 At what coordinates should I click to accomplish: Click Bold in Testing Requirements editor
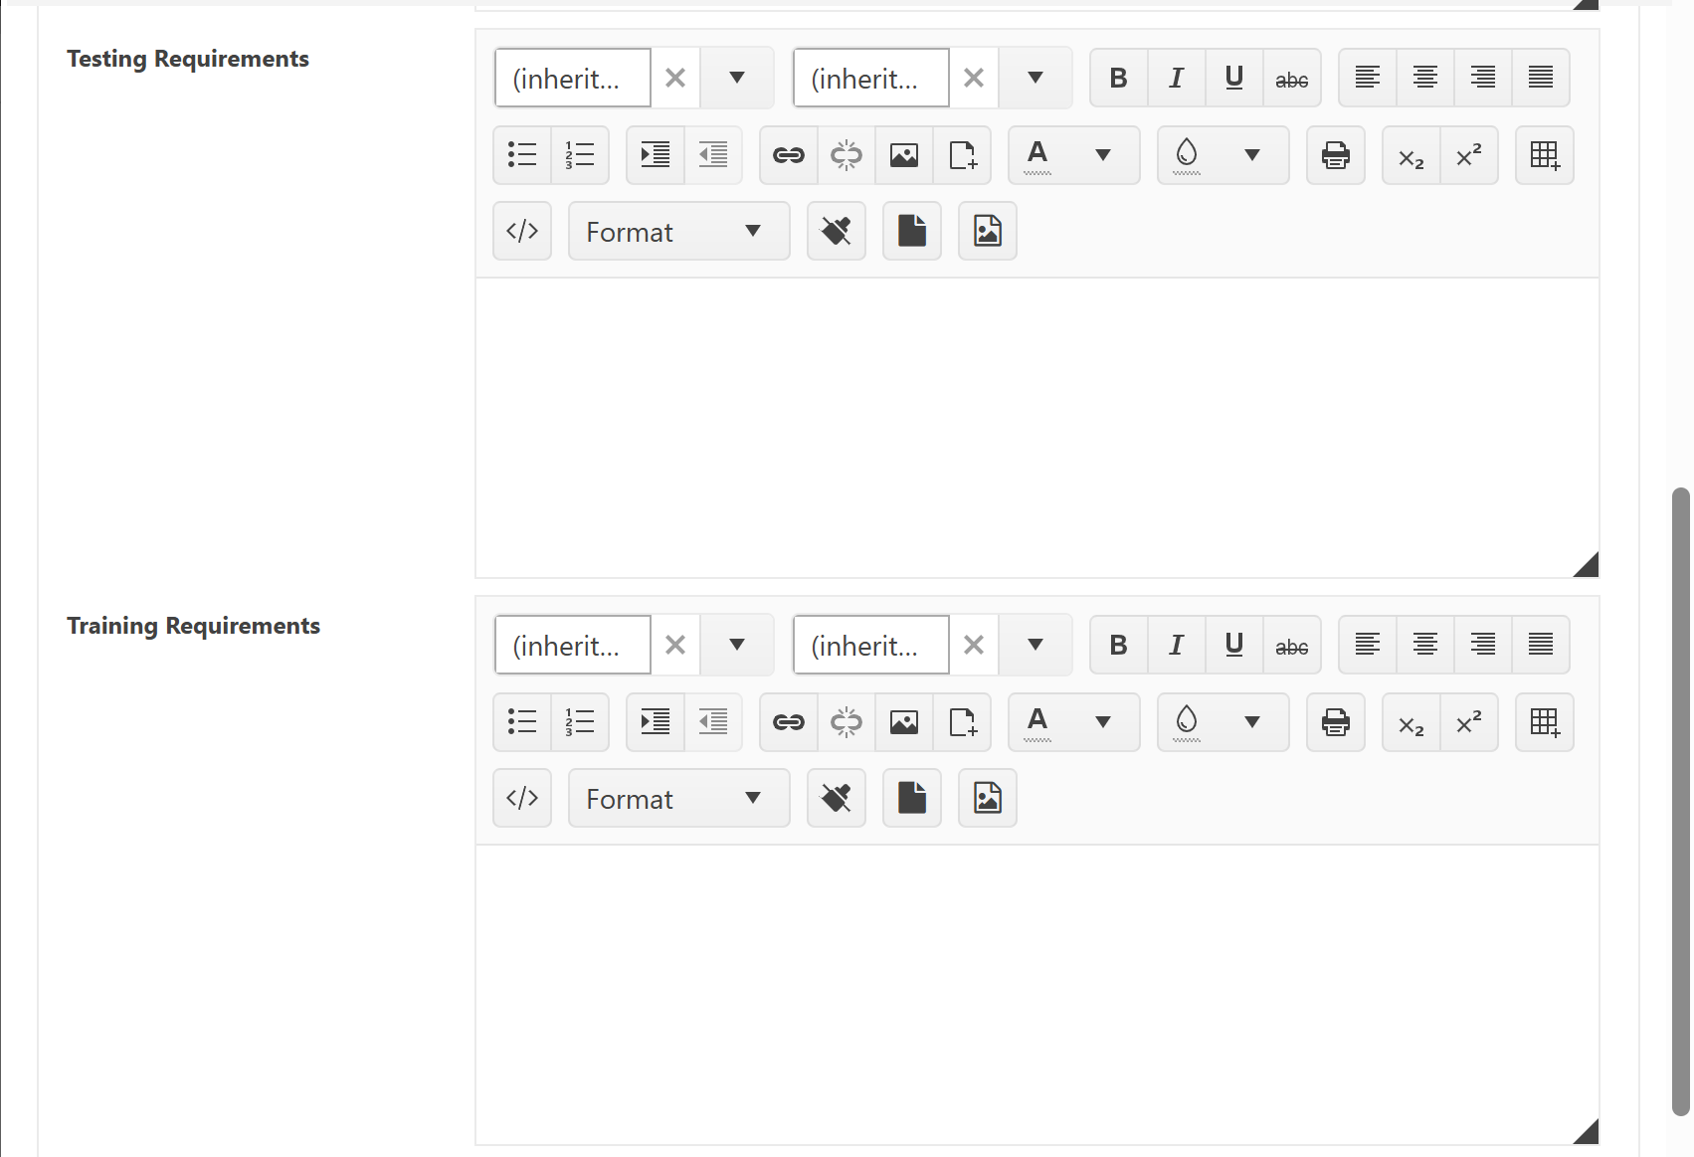(1118, 78)
